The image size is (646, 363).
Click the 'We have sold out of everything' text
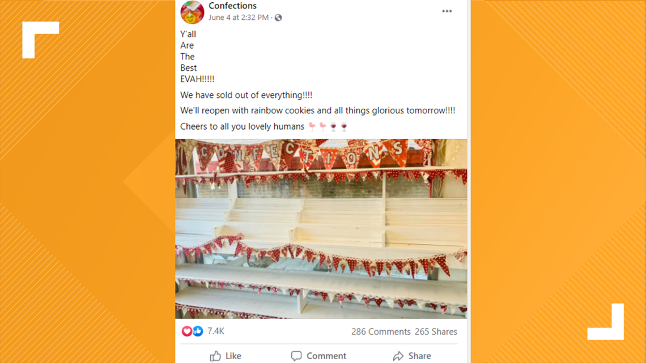pyautogui.click(x=246, y=95)
